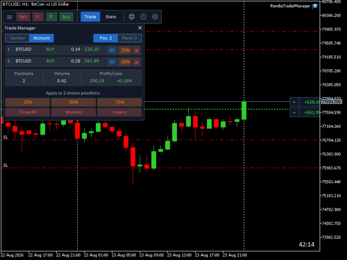Apply 50% close to shown positions
Screen dimensions: 347x260
point(73,102)
